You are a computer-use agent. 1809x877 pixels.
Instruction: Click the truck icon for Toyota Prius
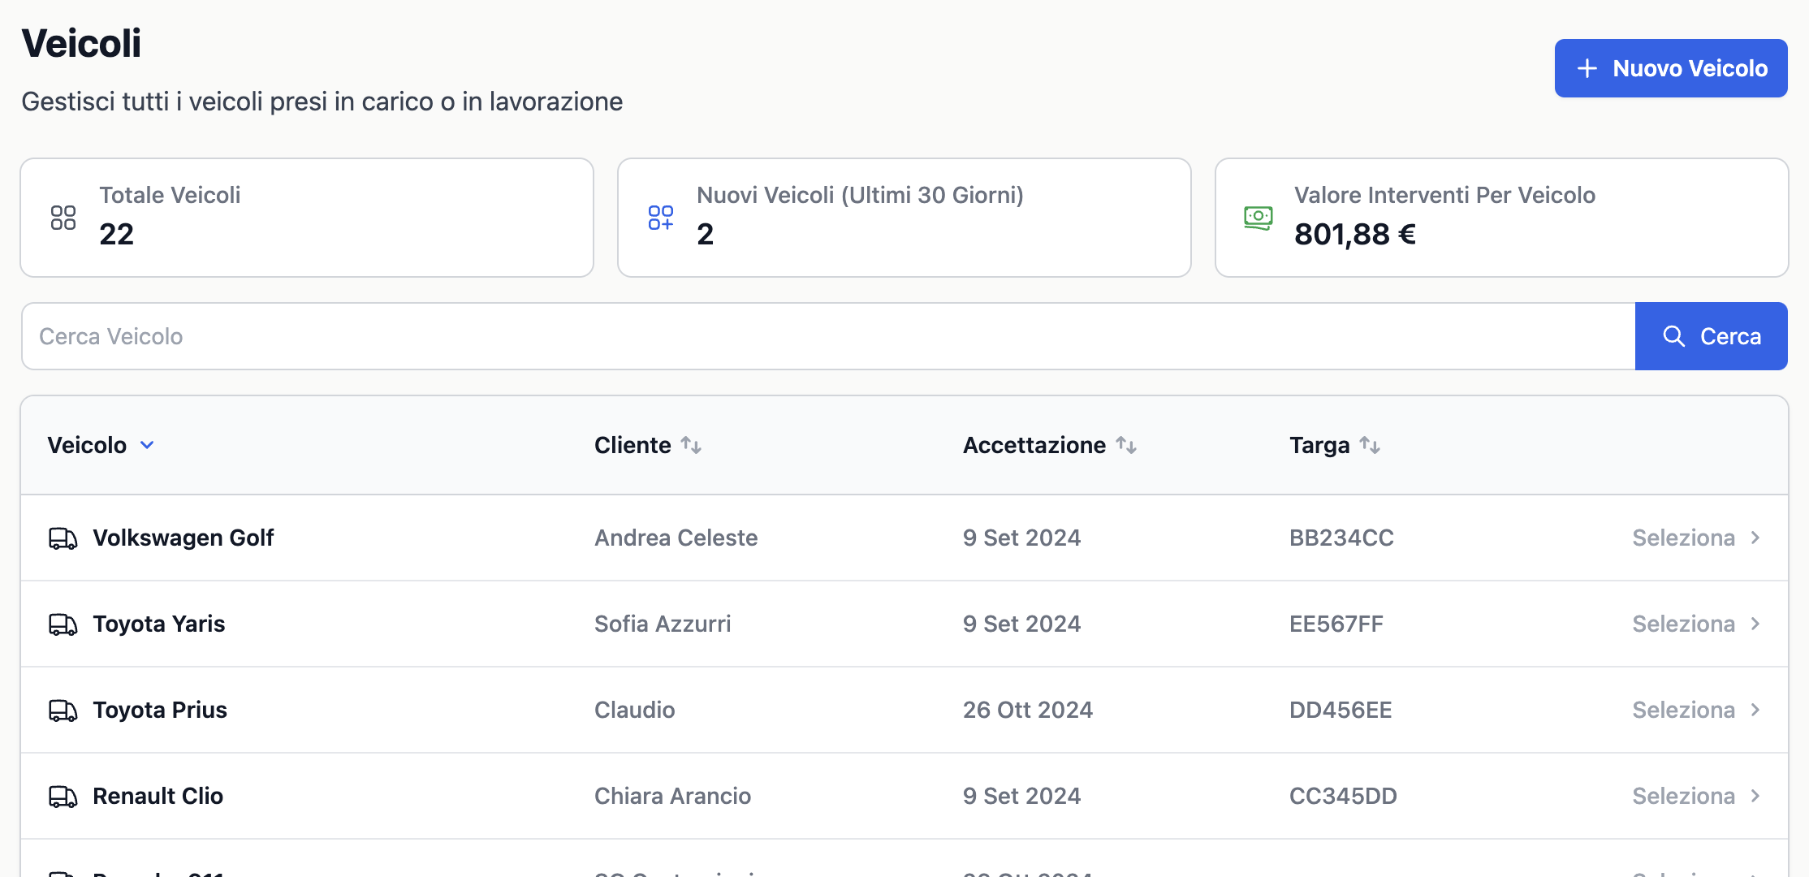(x=63, y=711)
